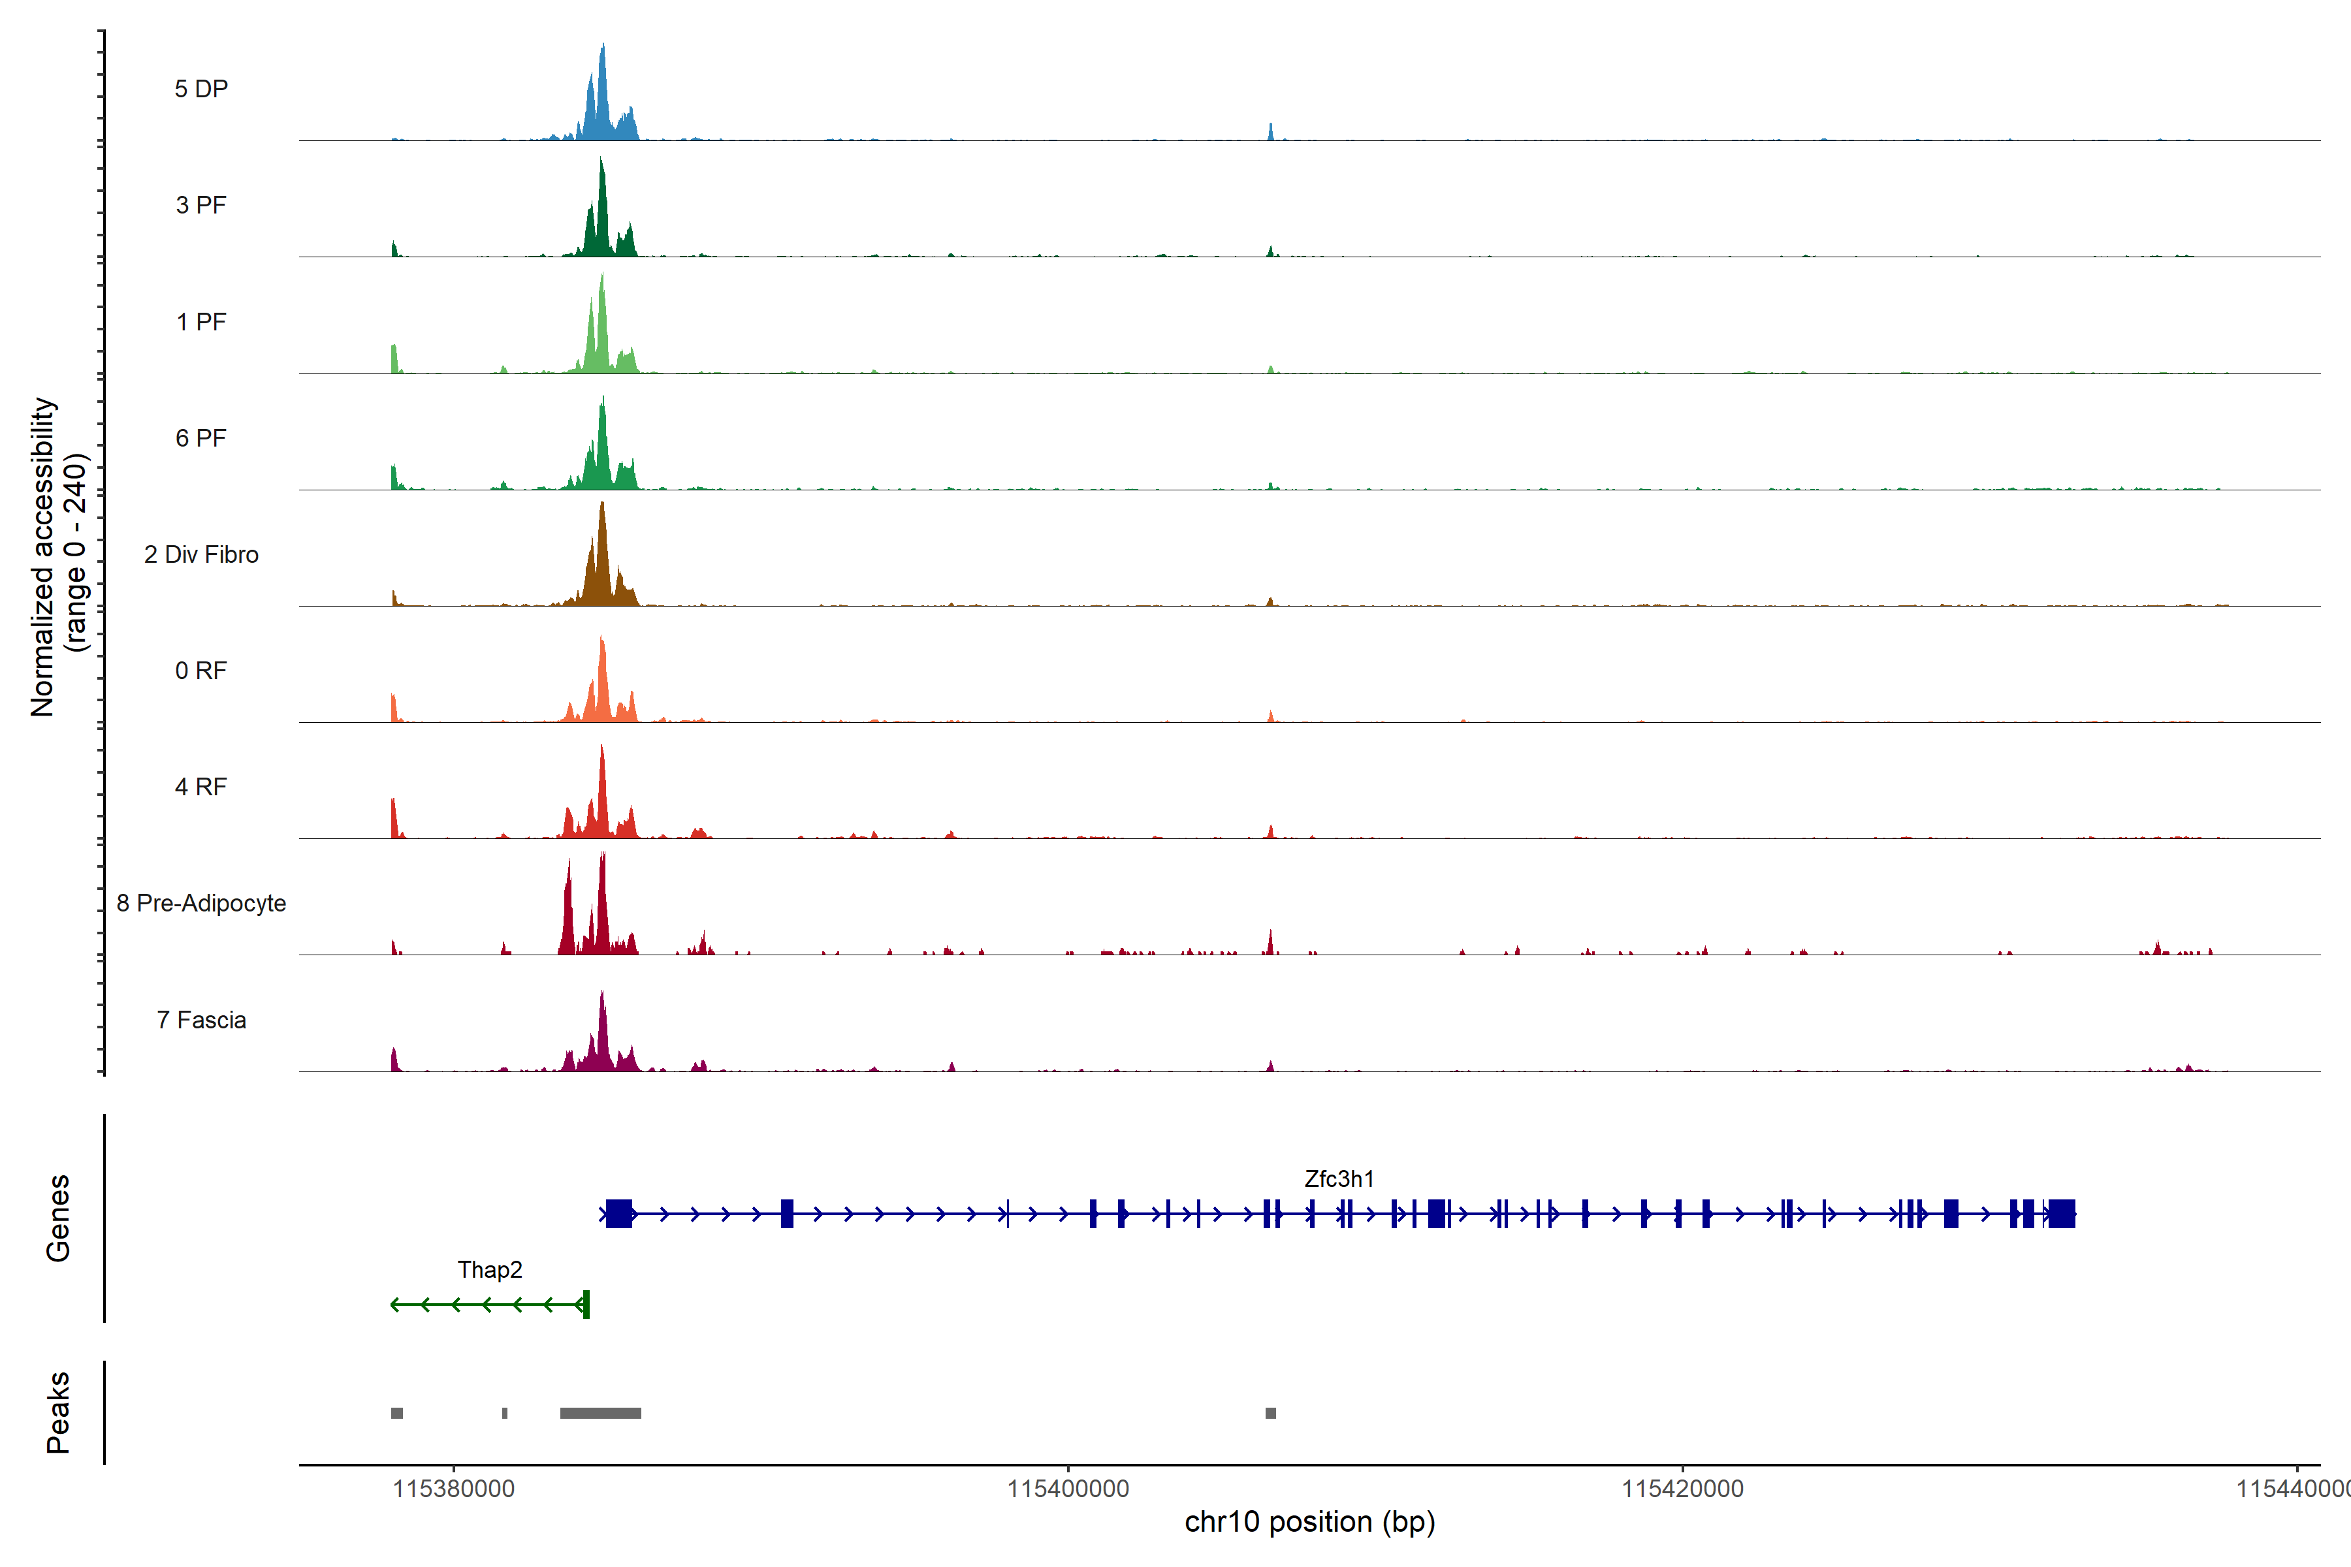Click the 3 PF track label

pos(201,205)
